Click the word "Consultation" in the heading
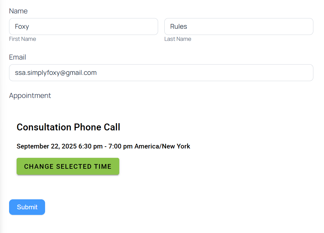 (x=44, y=127)
